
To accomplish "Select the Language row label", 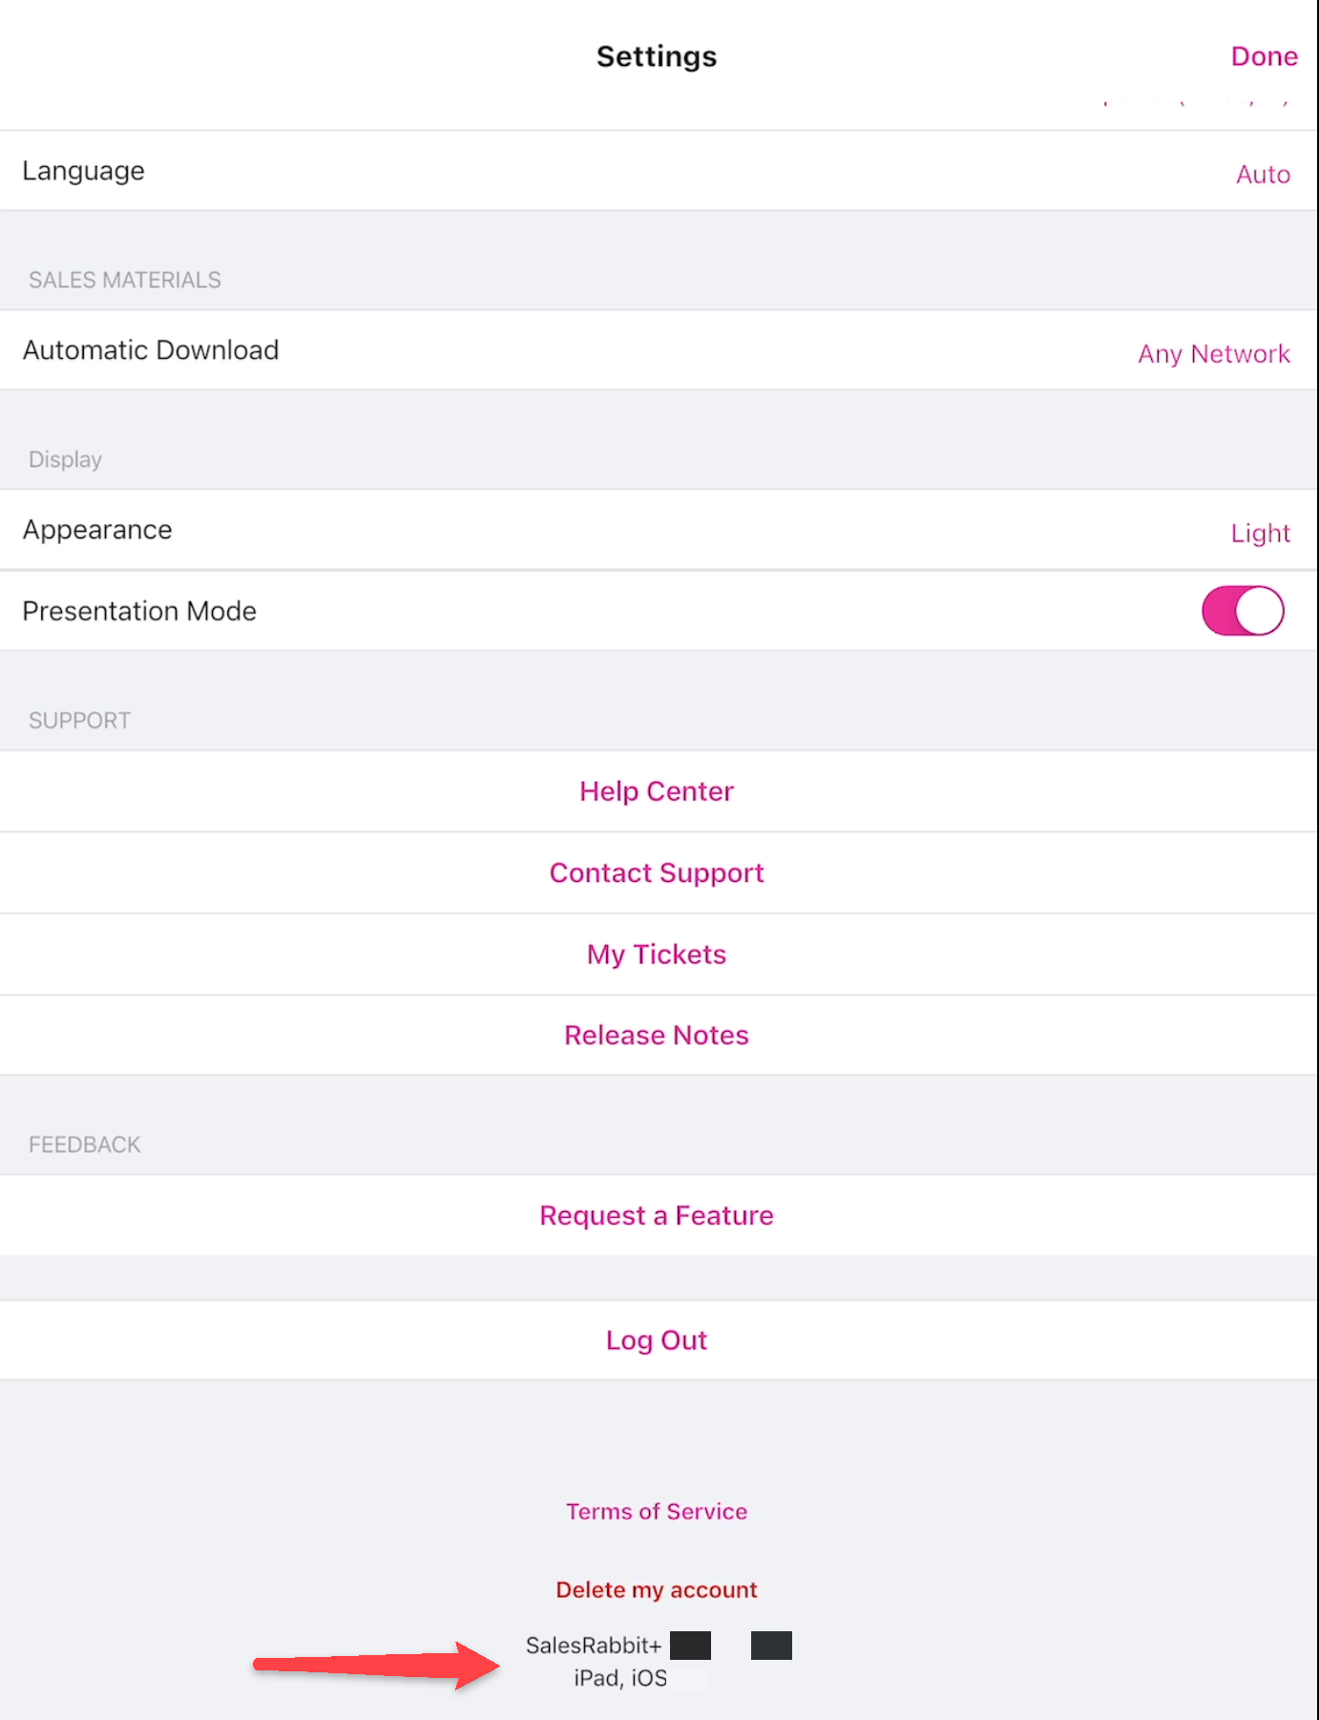I will click(84, 171).
